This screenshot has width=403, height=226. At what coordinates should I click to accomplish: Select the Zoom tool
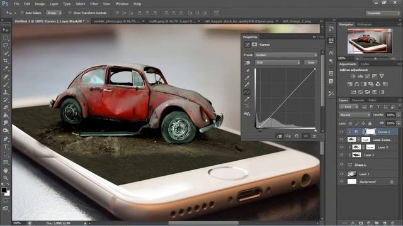[6, 178]
